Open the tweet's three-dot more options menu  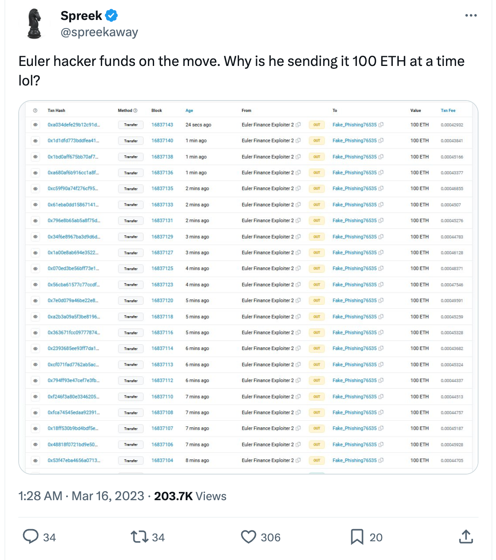coord(471,15)
